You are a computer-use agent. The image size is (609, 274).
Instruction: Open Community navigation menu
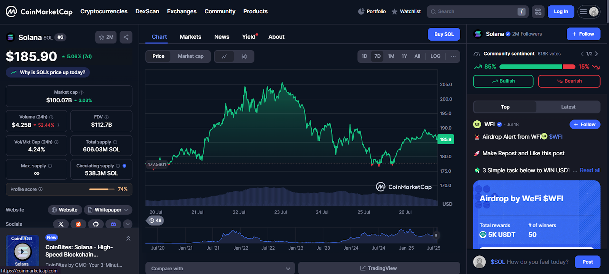[x=220, y=11]
